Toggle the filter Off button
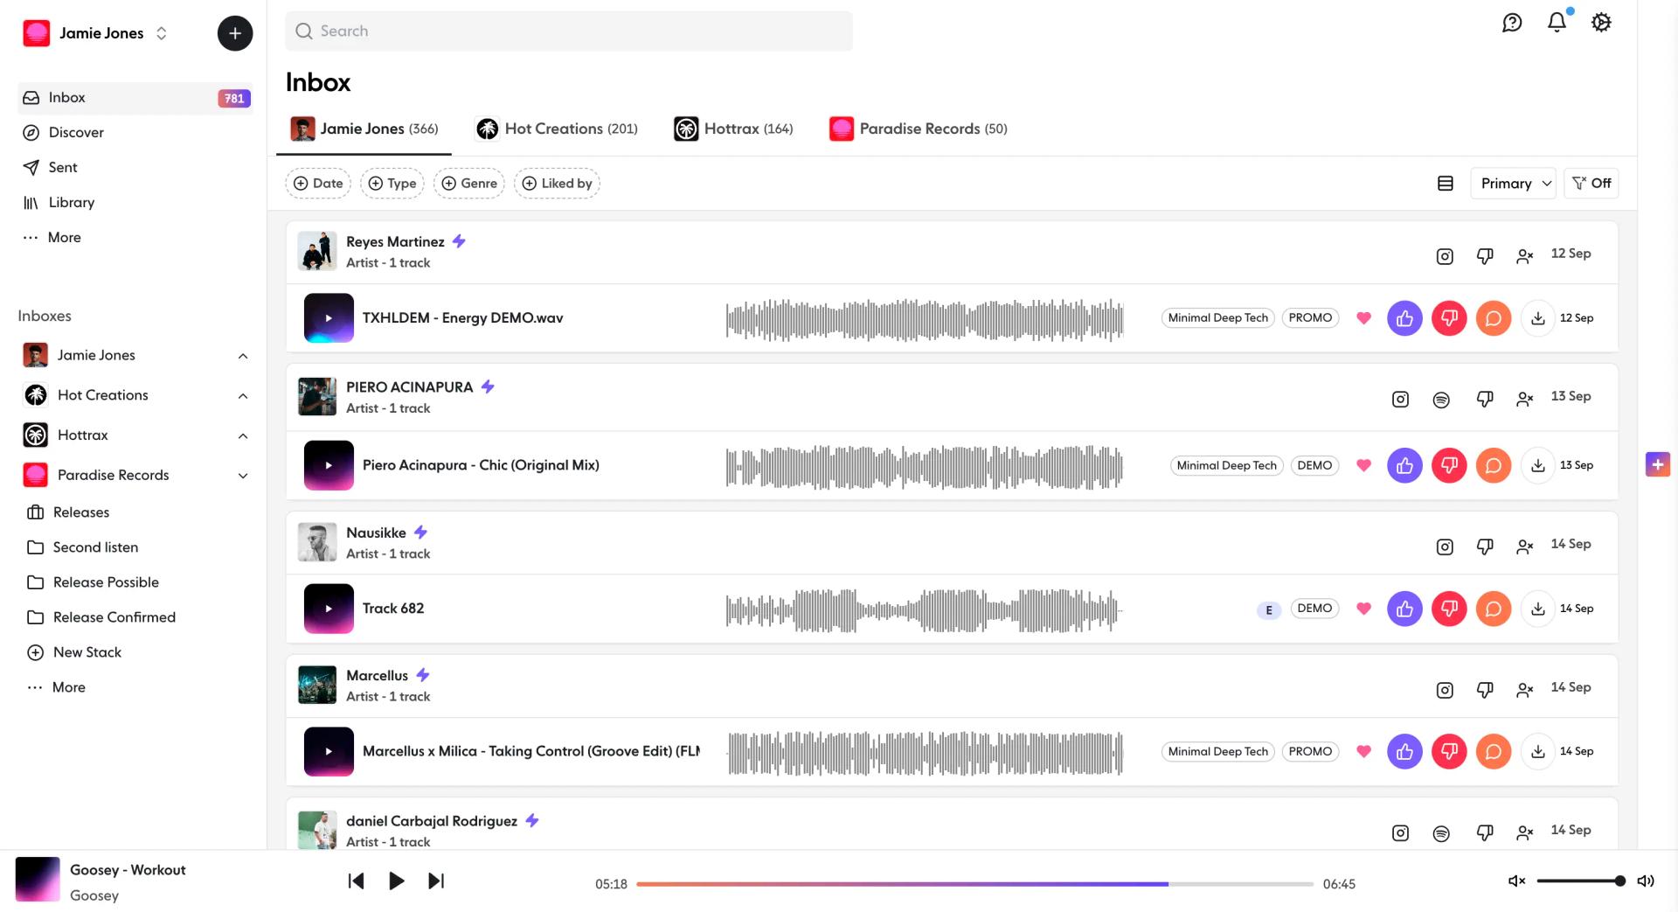1678x912 pixels. 1591,184
